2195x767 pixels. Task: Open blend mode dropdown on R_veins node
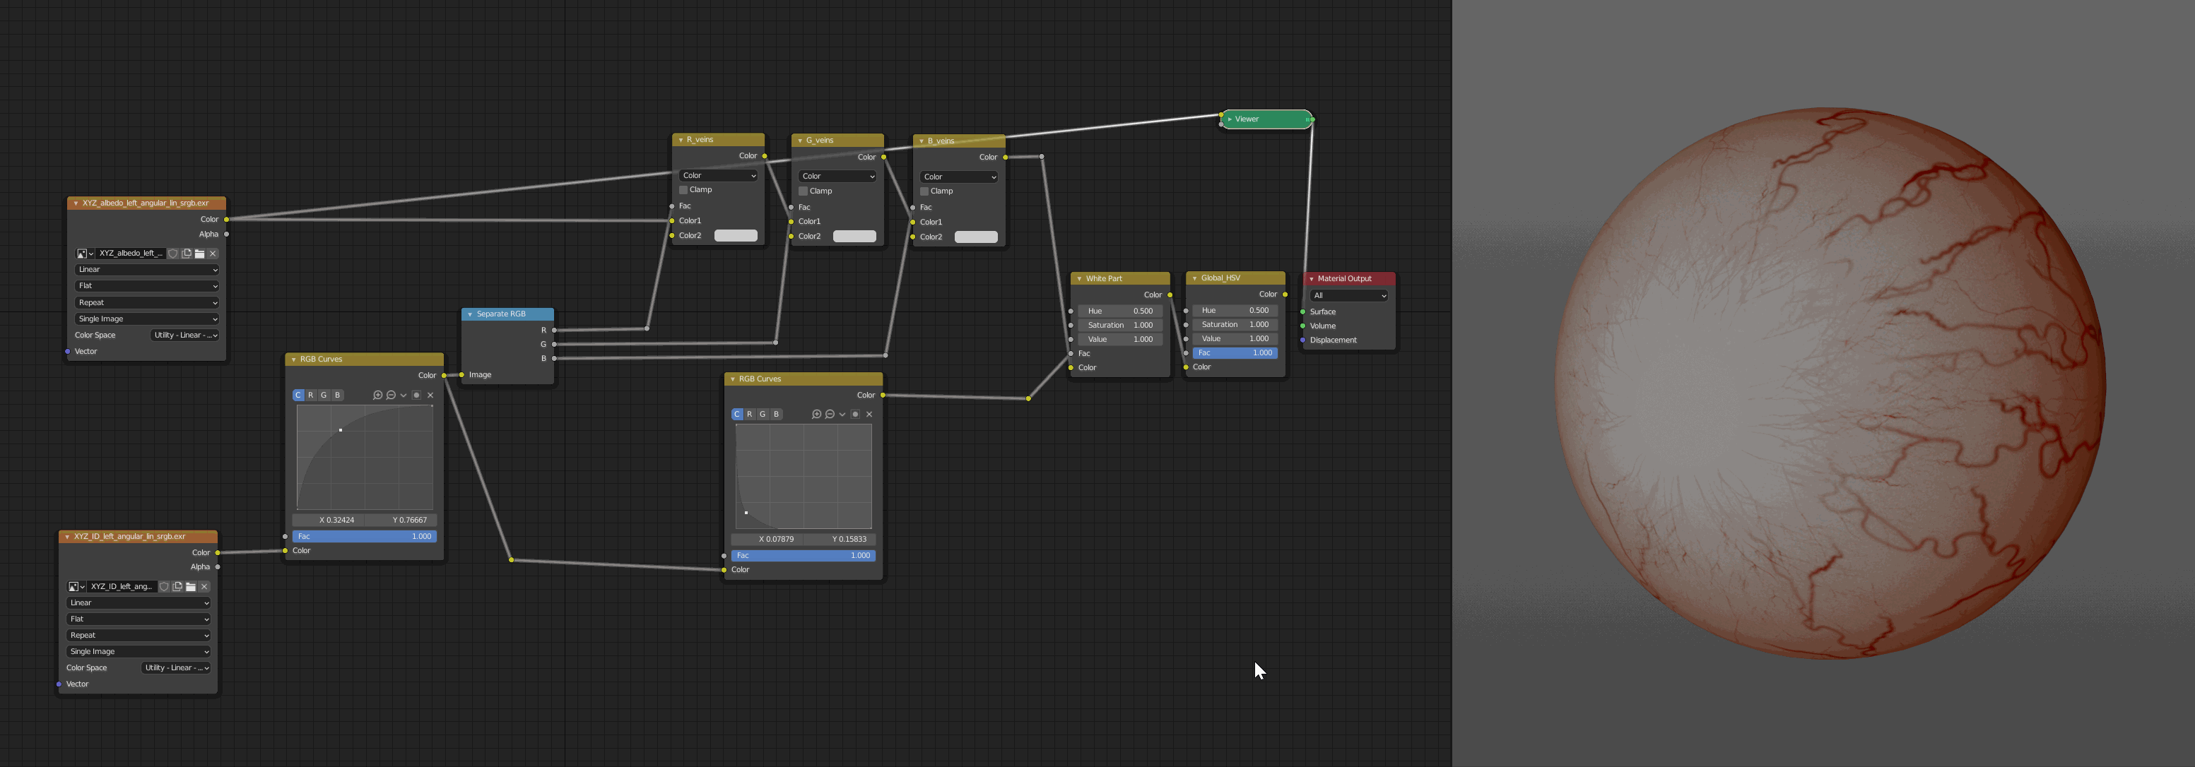pyautogui.click(x=718, y=175)
